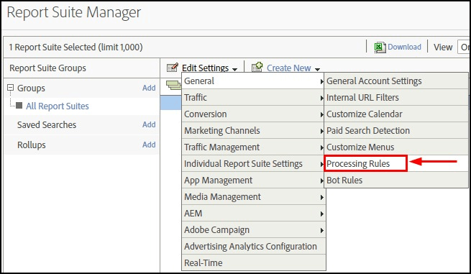Choose Advertising Analytics Configuration
The height and width of the screenshot is (274, 471).
tap(254, 246)
